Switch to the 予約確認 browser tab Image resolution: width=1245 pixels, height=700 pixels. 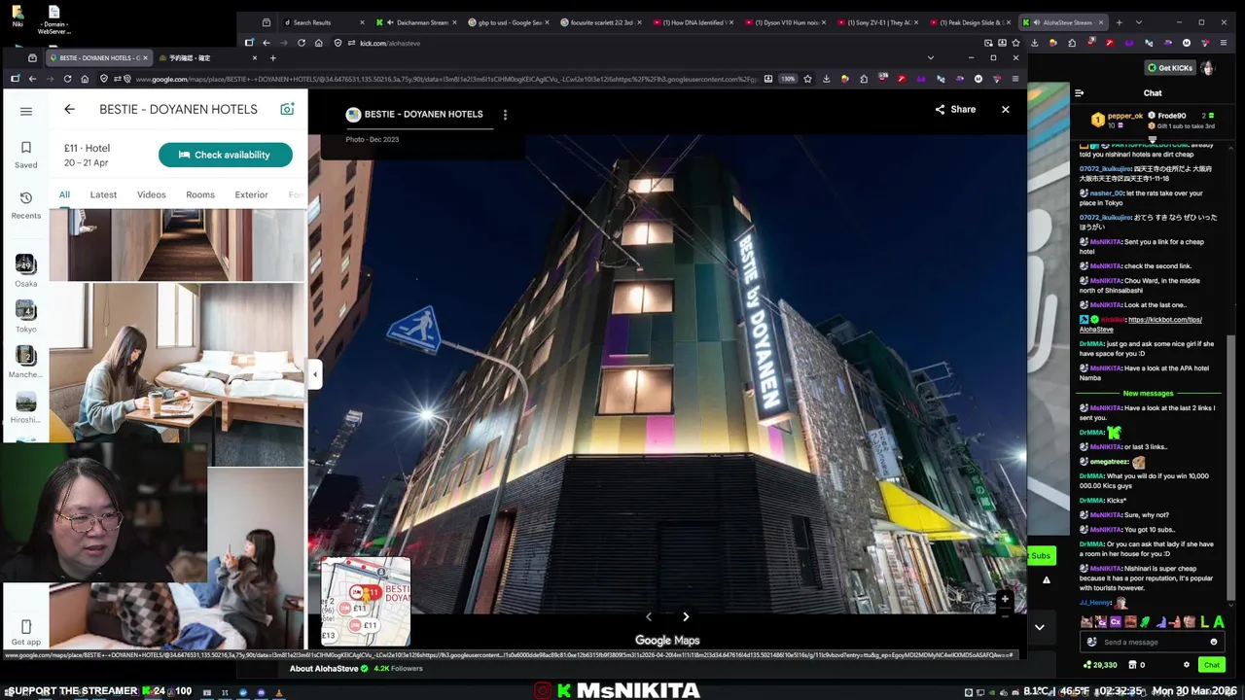point(205,58)
